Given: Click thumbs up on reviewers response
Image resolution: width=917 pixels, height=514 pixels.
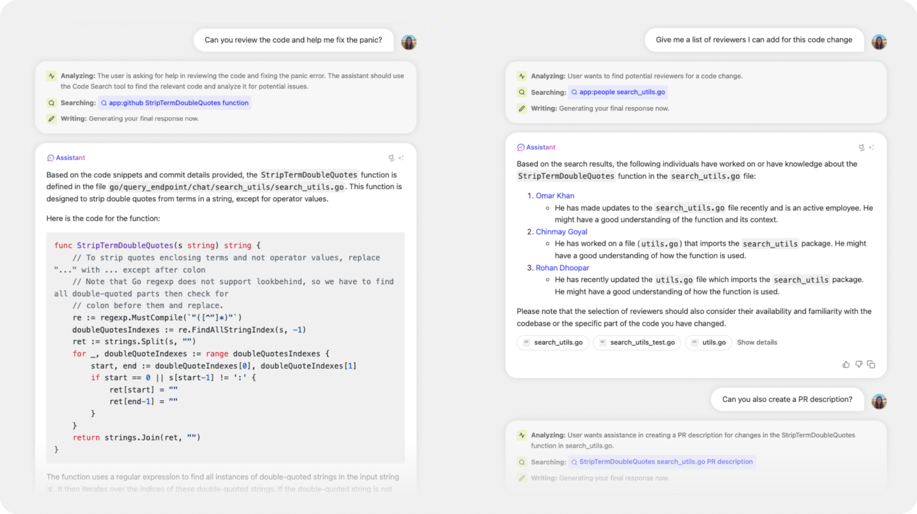Looking at the screenshot, I should click(846, 364).
